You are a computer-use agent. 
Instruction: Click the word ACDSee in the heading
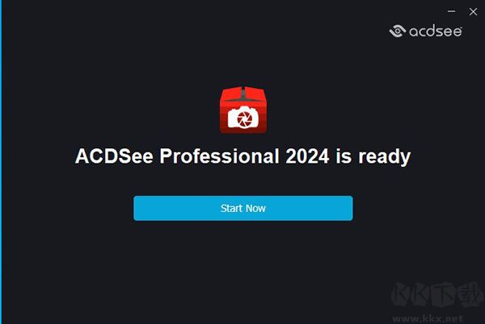pos(114,156)
